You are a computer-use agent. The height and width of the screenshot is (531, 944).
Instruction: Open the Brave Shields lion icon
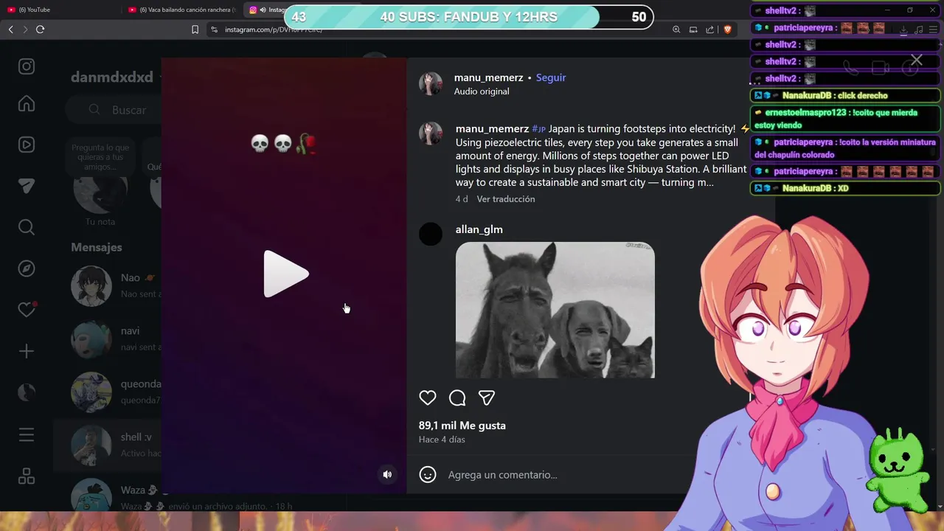[x=727, y=29]
